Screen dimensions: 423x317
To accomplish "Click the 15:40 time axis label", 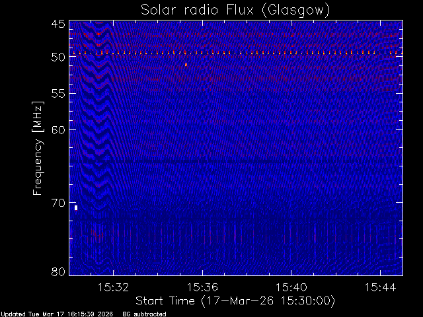I will [291, 287].
